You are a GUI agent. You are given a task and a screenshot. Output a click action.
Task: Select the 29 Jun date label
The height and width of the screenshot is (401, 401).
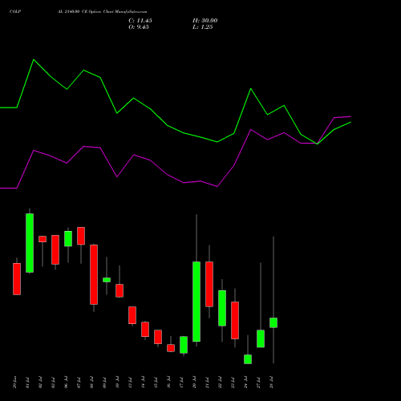point(14,383)
